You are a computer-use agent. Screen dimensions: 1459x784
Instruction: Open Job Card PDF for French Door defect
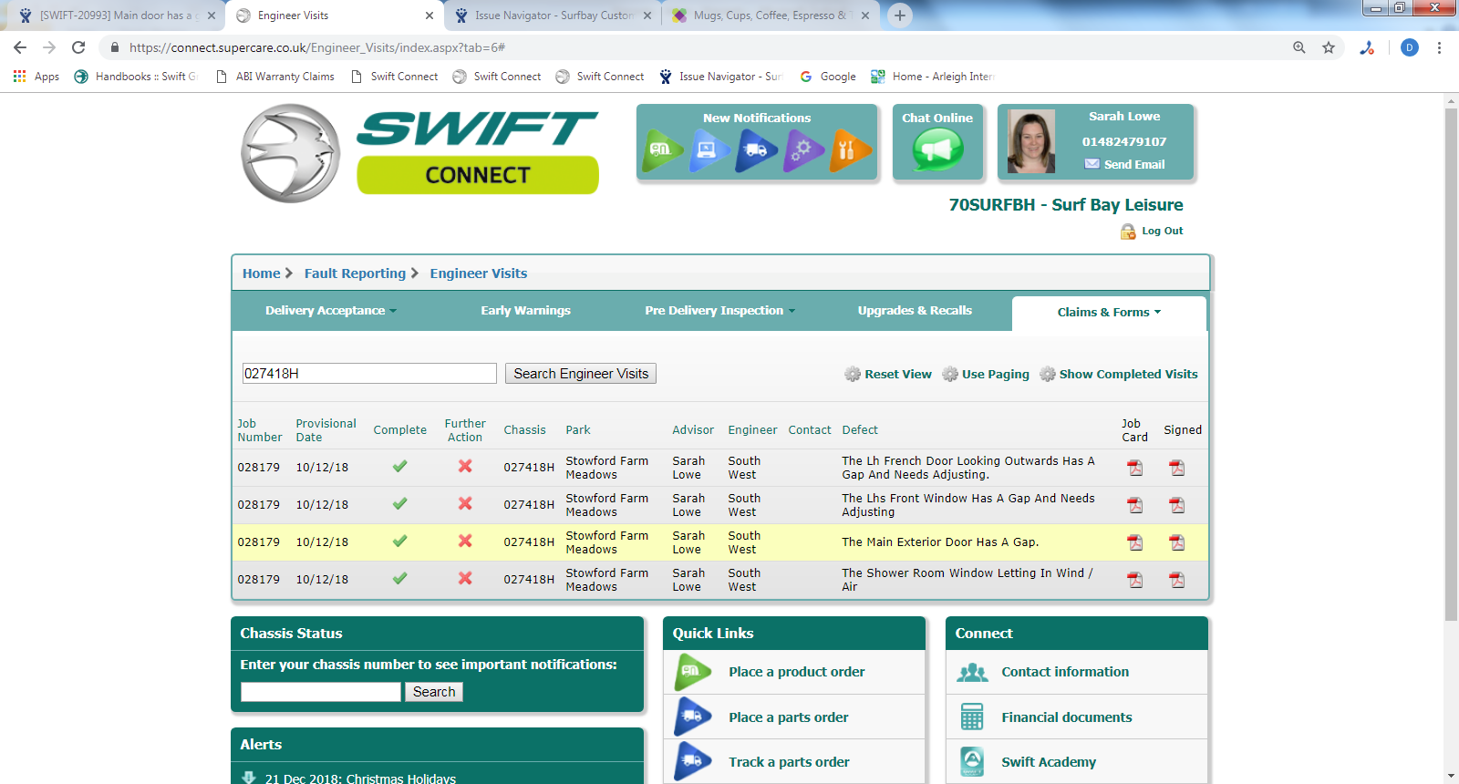pyautogui.click(x=1134, y=468)
